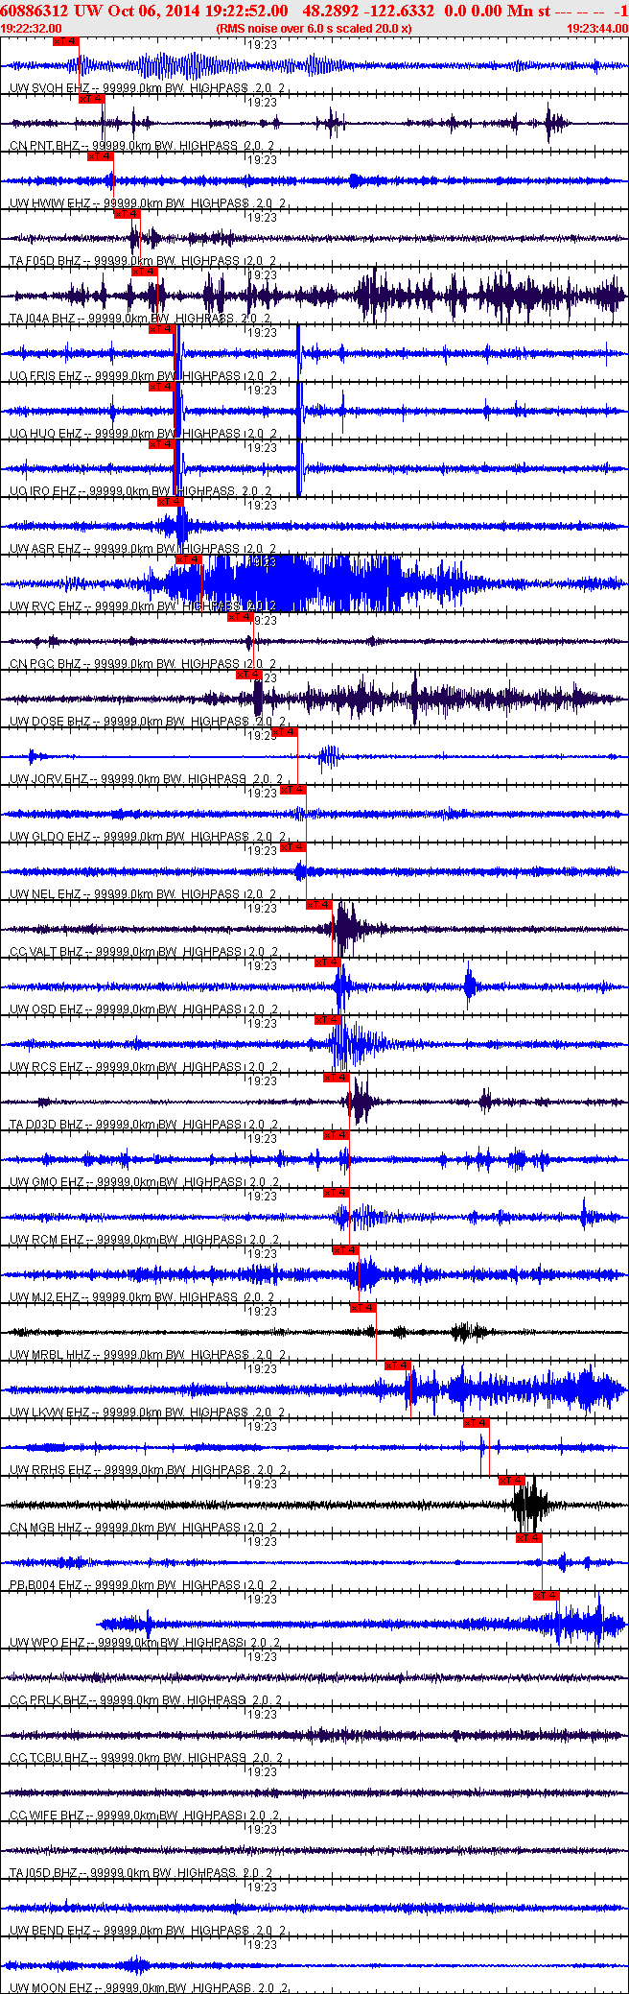
Task: Click the end time label 19:23:44.00
Action: [597, 29]
